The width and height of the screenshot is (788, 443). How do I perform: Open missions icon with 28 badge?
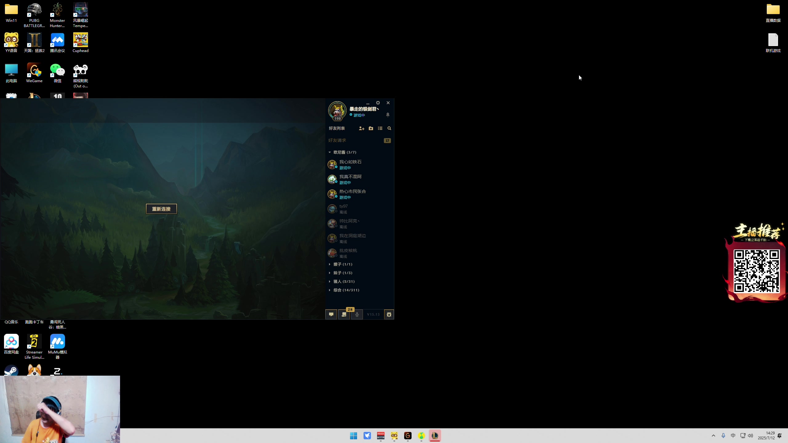click(344, 314)
